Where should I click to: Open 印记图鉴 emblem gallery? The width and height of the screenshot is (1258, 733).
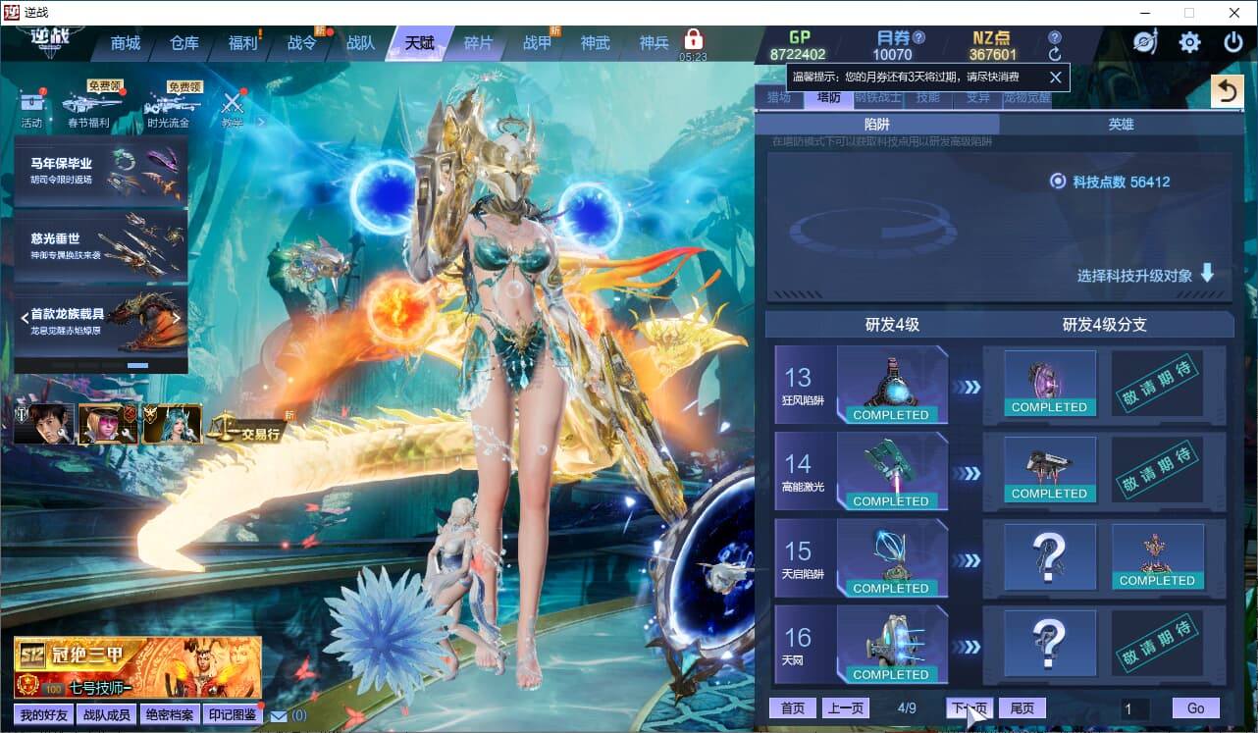232,715
